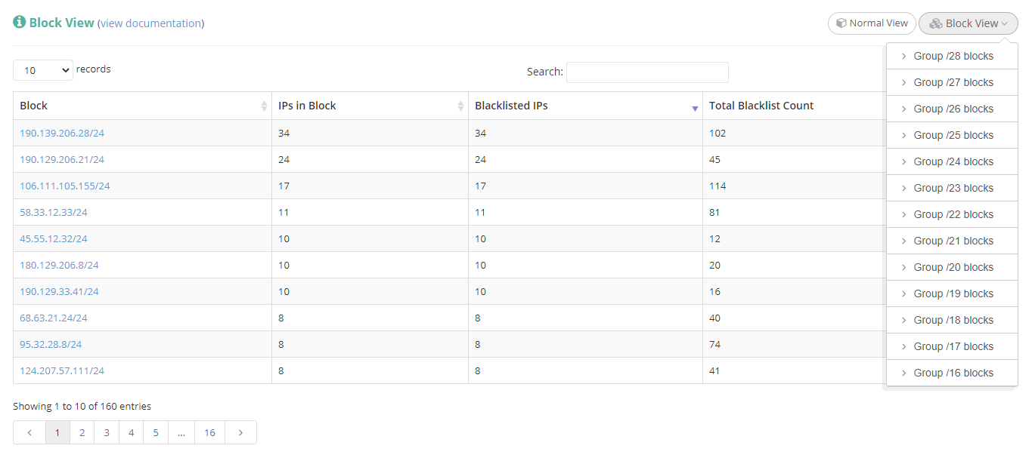Open block 106.111.105.155/24
The height and width of the screenshot is (464, 1032).
pyautogui.click(x=65, y=186)
